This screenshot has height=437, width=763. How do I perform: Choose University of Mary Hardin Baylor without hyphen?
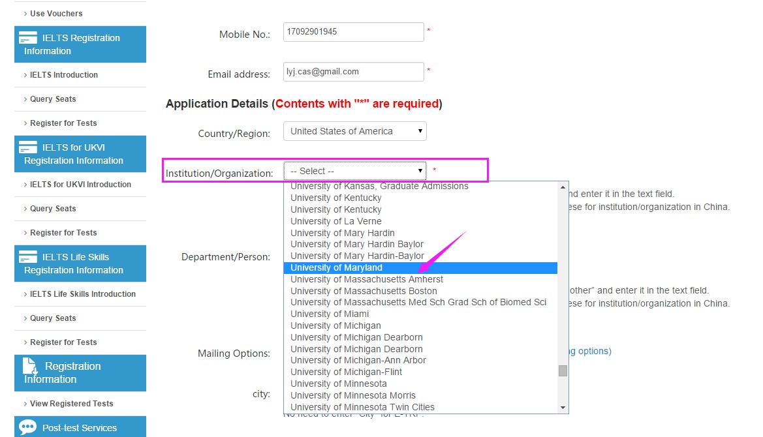pos(420,244)
